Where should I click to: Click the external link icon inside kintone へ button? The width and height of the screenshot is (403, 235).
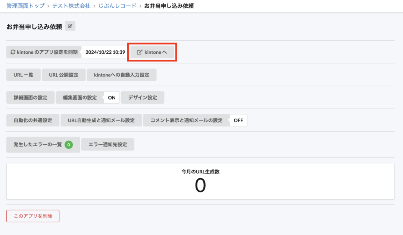point(140,52)
